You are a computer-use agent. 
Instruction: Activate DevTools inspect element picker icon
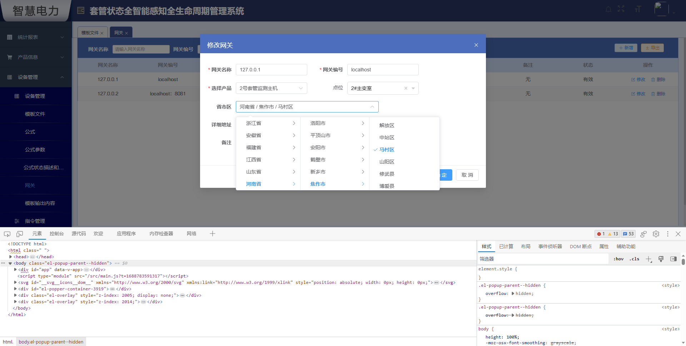pos(7,234)
